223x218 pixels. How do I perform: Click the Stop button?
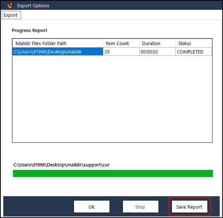(140, 207)
